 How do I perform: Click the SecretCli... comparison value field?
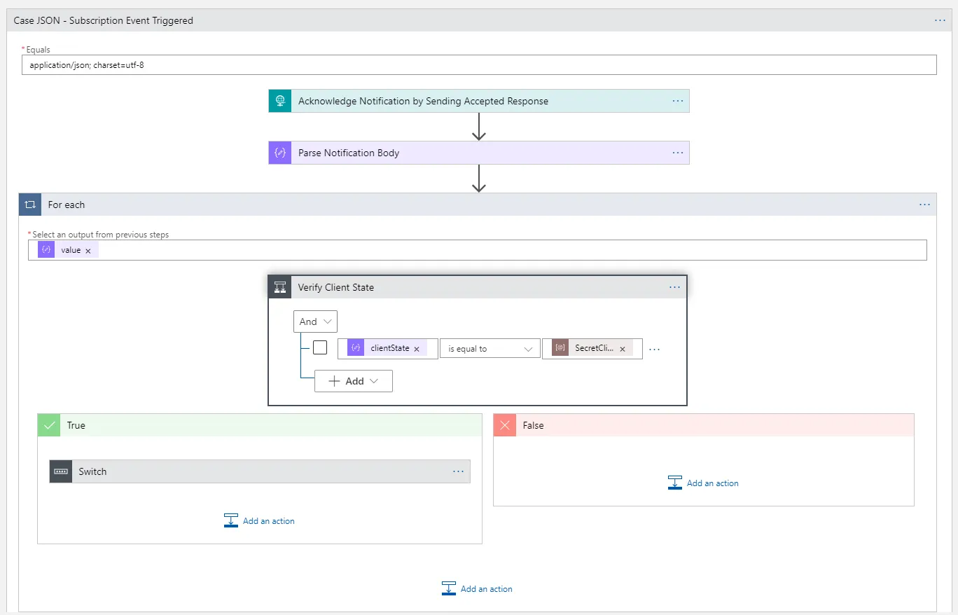point(592,349)
